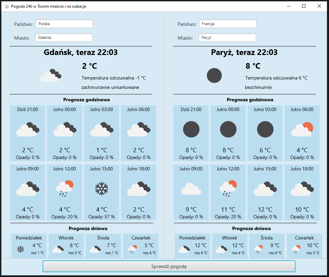Click Paryż partly sunny icon for Jutro 06:00
The image size is (329, 277).
(x=302, y=129)
